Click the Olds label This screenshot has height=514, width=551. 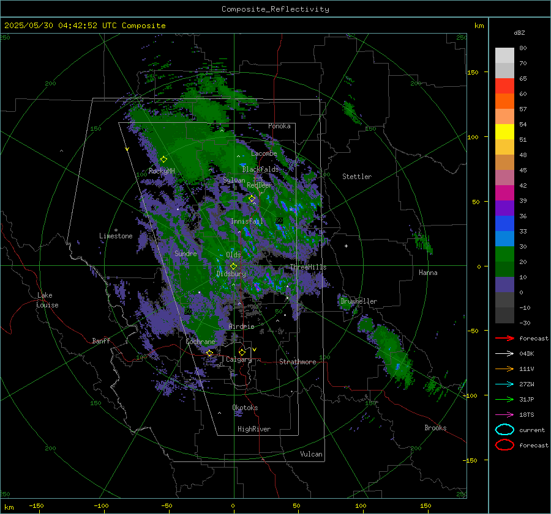[233, 255]
